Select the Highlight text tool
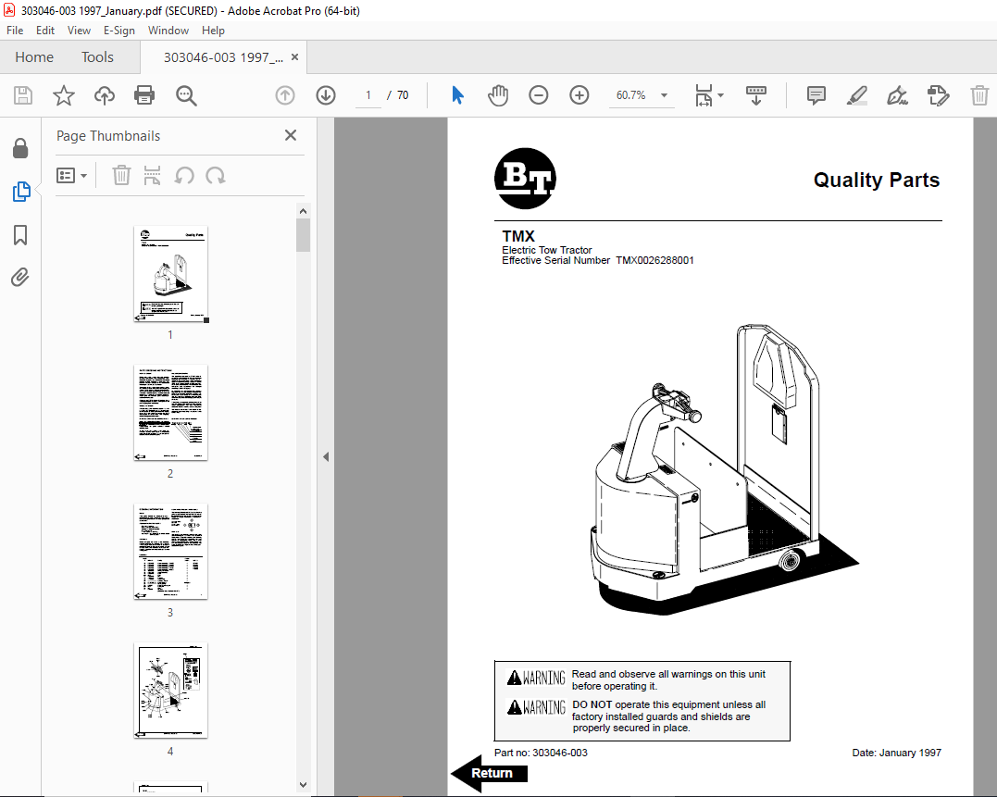This screenshot has height=797, width=997. [x=856, y=95]
